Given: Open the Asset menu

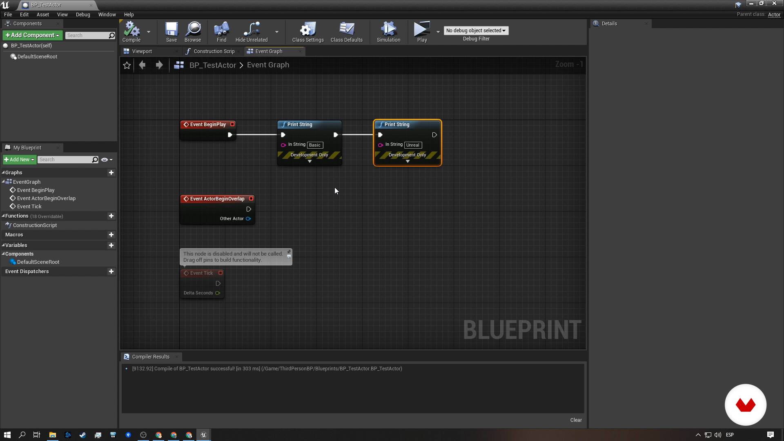Looking at the screenshot, I should [43, 15].
